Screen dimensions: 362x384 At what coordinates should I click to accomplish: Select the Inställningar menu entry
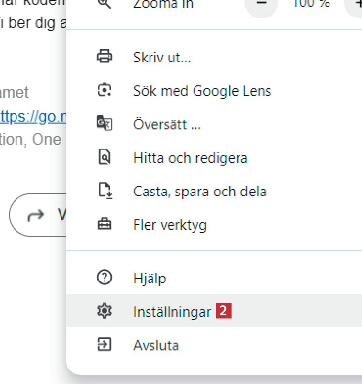coord(172,312)
